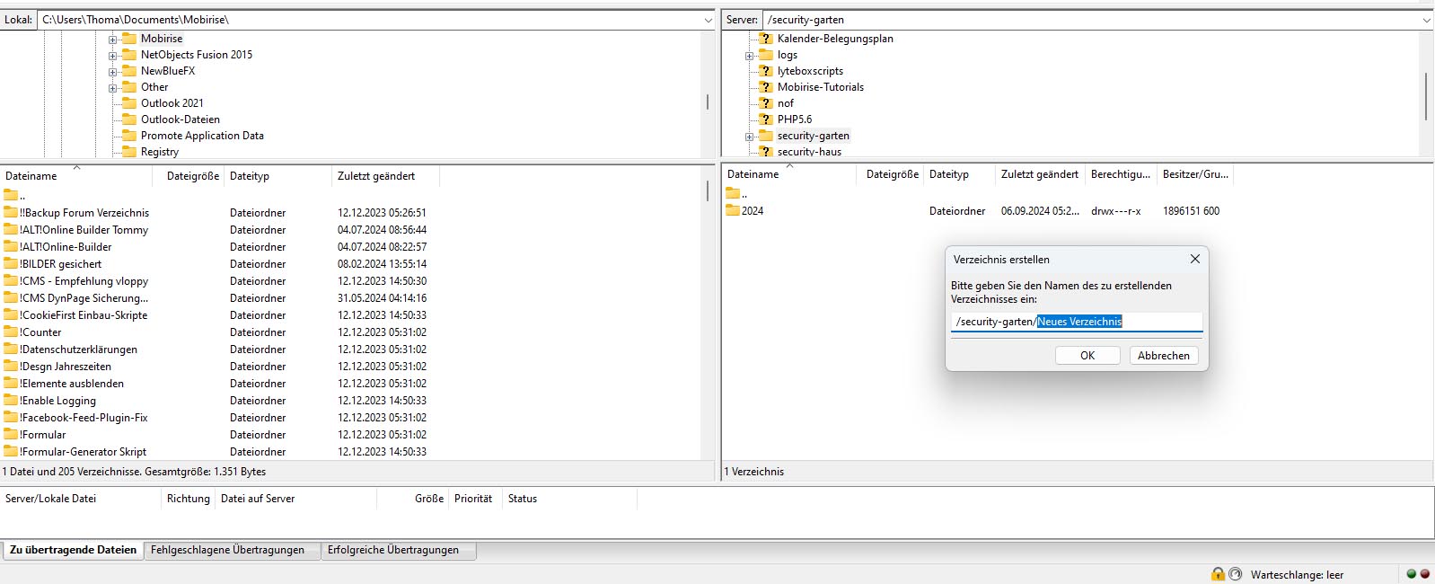Select the Mobirise folder icon in the local tree
This screenshot has height=584, width=1435.
129,39
